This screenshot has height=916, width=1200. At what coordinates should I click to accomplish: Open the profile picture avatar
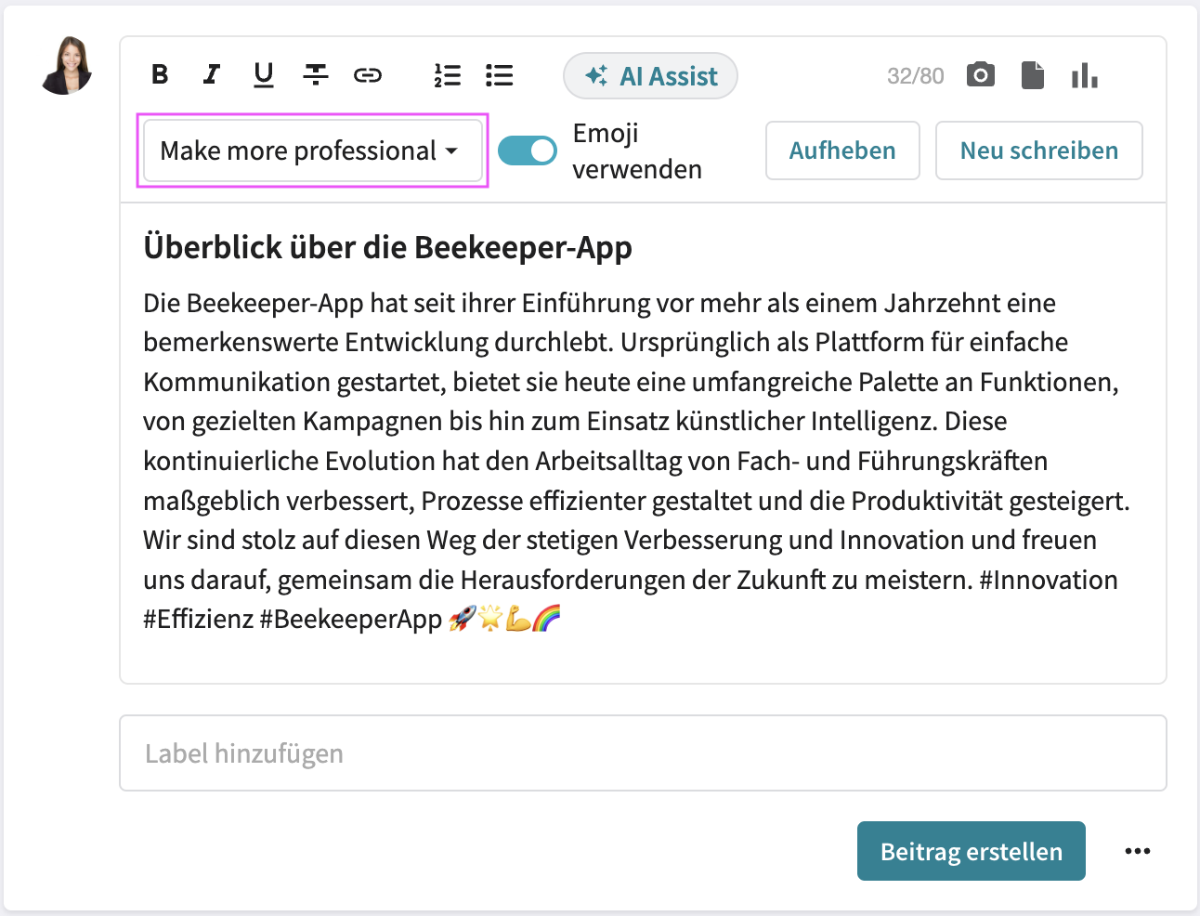tap(66, 66)
